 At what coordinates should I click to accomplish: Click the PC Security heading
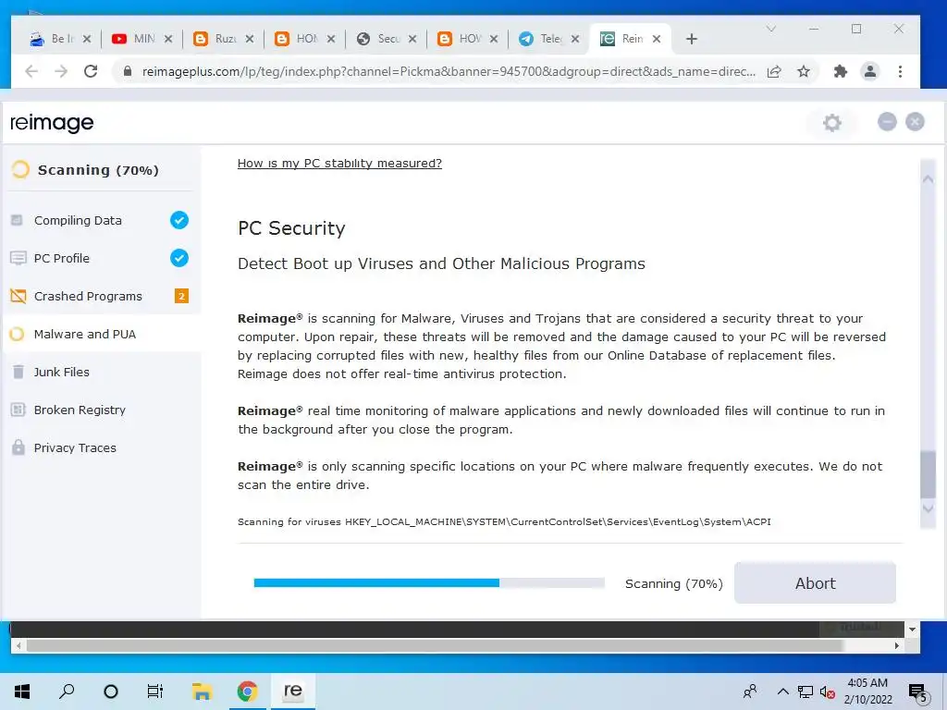pyautogui.click(x=291, y=228)
